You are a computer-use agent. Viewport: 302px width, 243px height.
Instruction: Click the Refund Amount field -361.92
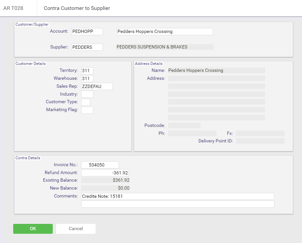(105, 173)
